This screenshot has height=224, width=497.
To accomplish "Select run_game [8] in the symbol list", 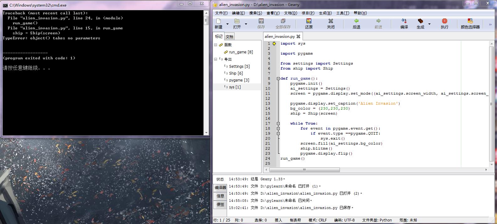I will click(241, 52).
